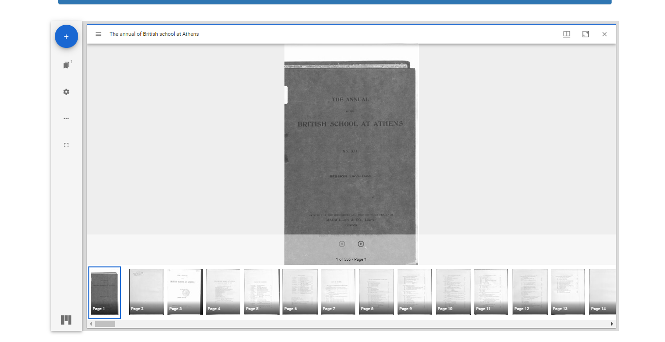Image resolution: width=665 pixels, height=342 pixels.
Task: Click the Mirador logo in sidebar
Action: click(x=66, y=320)
